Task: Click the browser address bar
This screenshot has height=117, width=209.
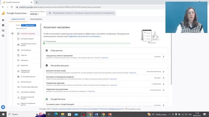Action: [89, 7]
